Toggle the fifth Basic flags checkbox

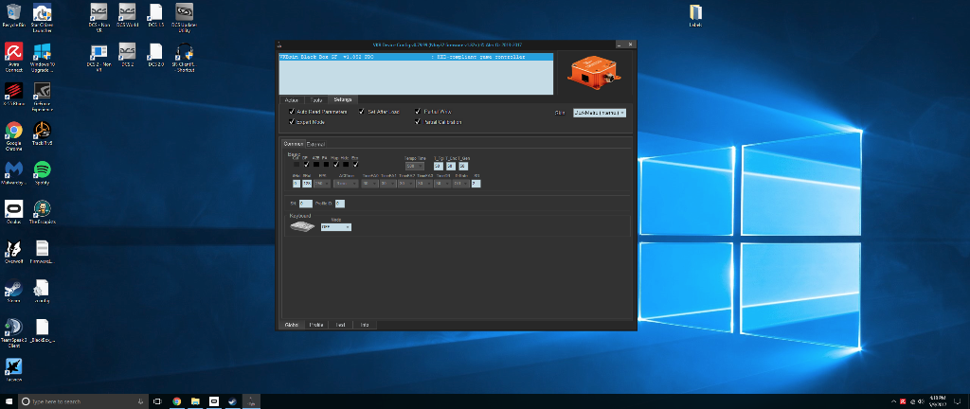point(336,165)
